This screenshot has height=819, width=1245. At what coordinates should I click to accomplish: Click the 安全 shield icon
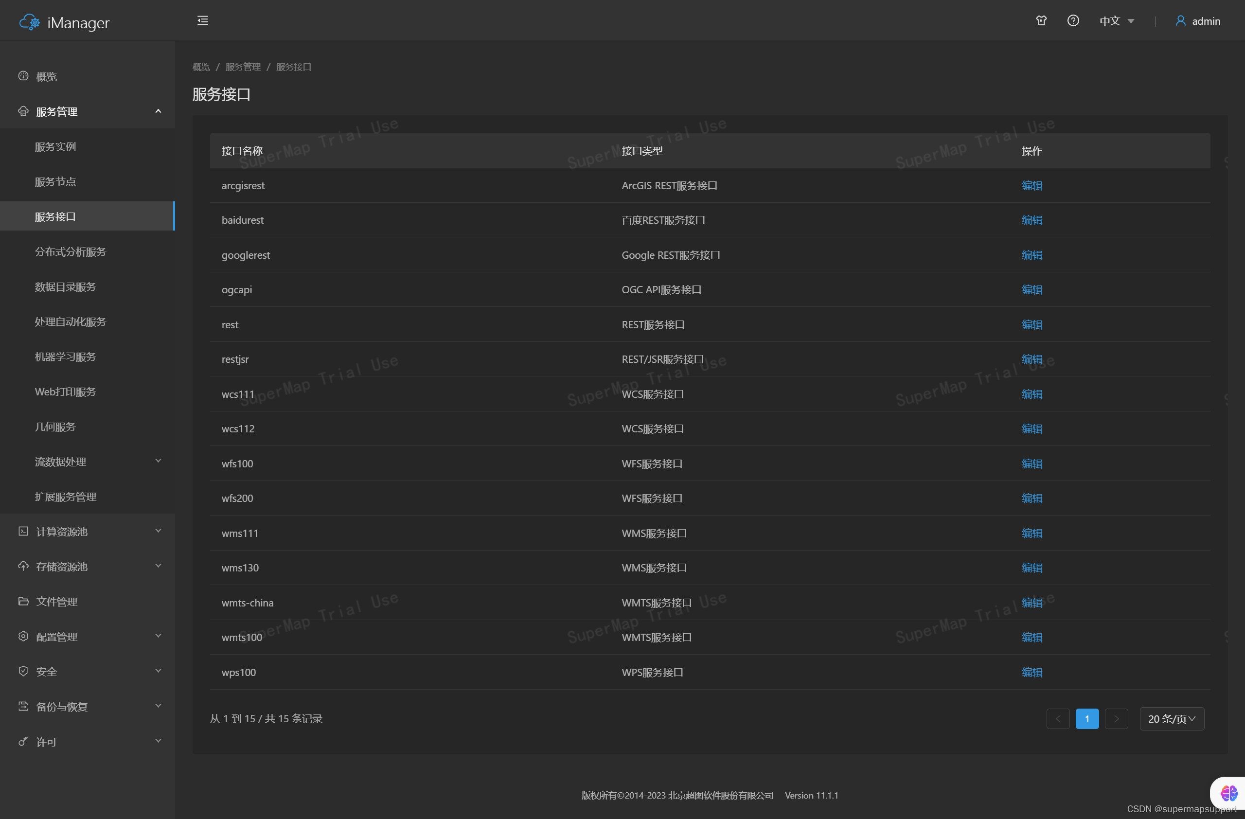tap(23, 671)
